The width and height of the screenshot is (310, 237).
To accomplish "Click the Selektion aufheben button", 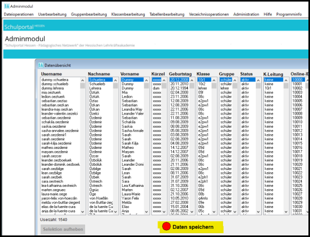I will coord(63,229).
